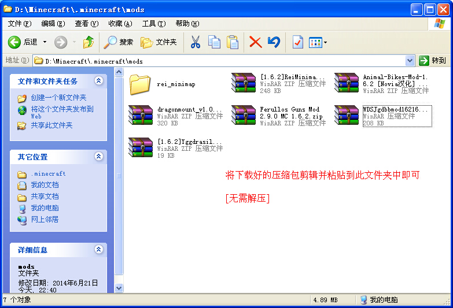This screenshot has width=453, height=308.
Task: Click the Paste clipboard icon
Action: tap(233, 42)
